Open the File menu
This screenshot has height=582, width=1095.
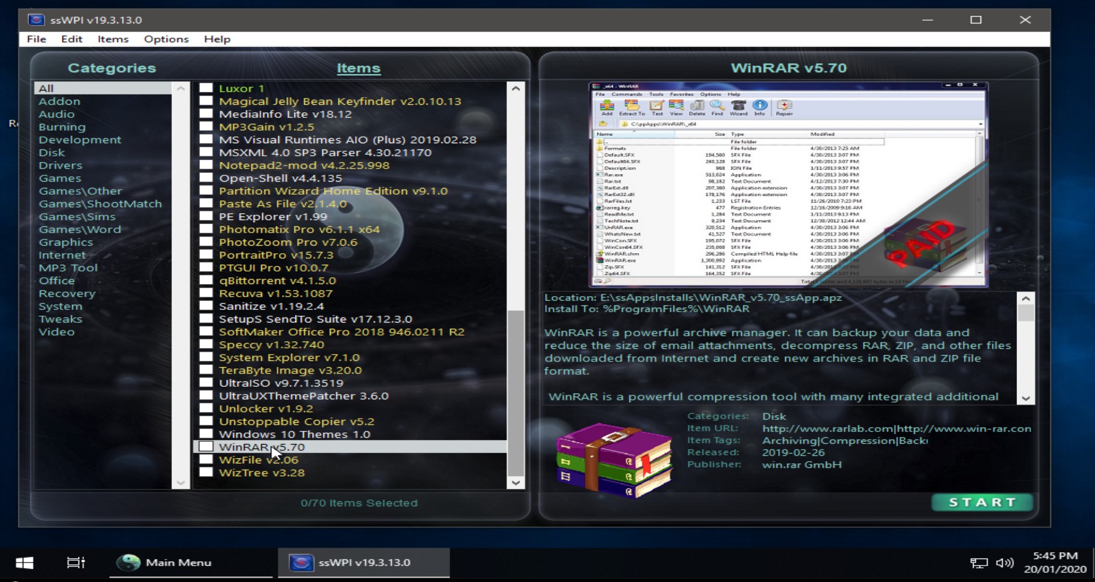click(37, 39)
